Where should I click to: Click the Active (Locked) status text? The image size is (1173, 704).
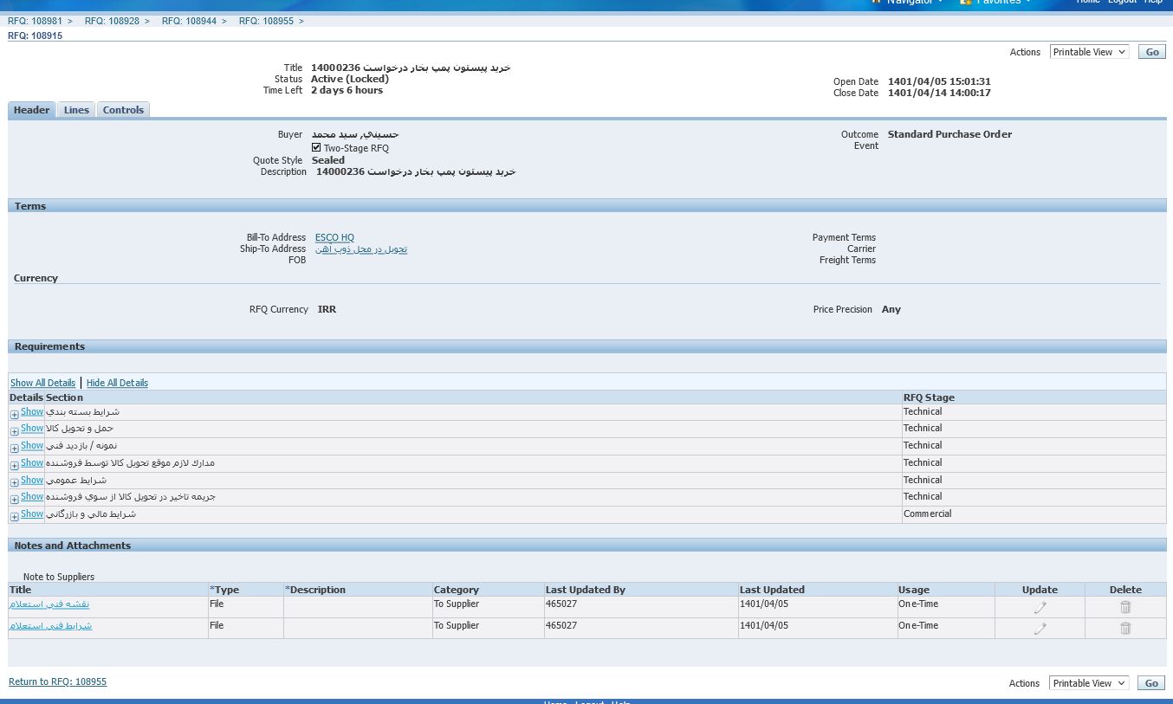coord(350,79)
